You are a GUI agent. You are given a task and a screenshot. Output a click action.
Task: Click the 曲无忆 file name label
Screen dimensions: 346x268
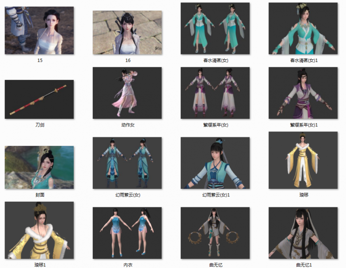pos(215,265)
